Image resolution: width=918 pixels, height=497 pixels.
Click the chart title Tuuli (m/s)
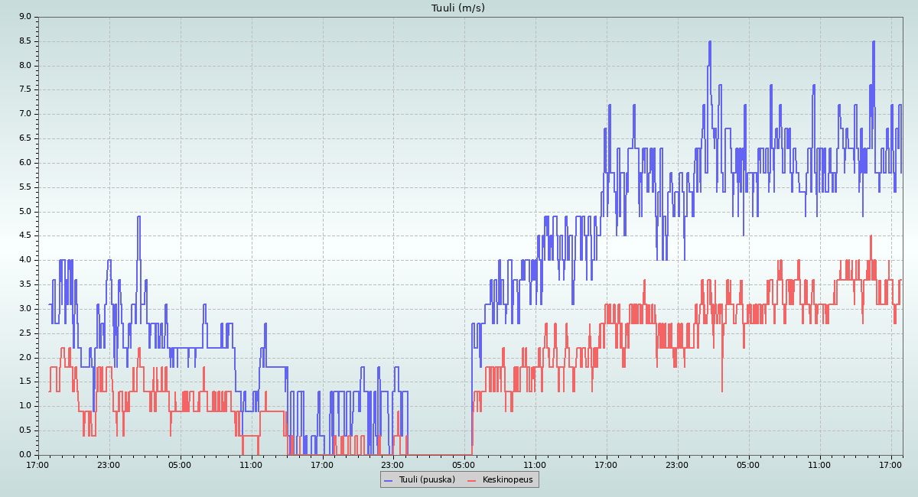(457, 8)
